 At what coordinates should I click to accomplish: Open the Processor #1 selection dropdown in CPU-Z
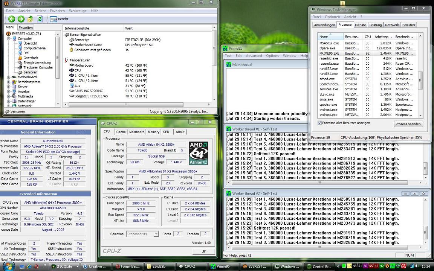tap(142, 234)
